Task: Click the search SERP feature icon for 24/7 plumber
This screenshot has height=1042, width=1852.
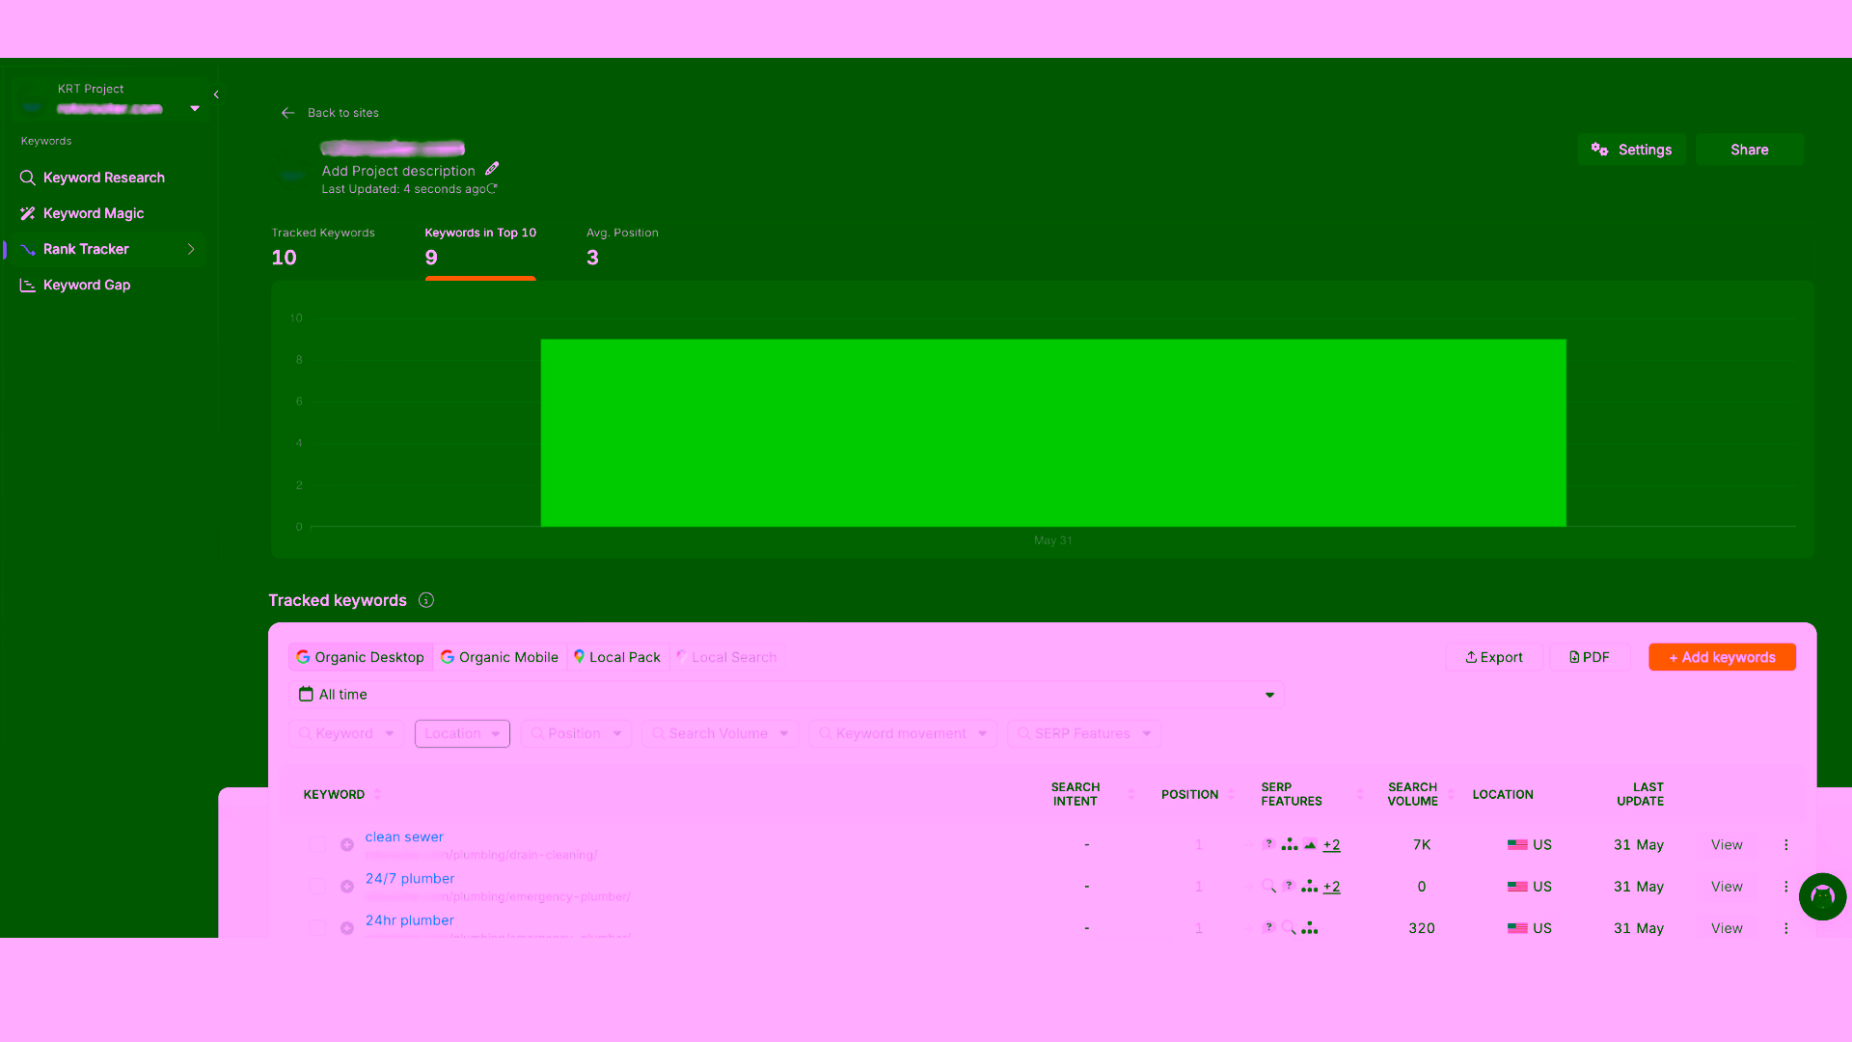Action: point(1269,886)
